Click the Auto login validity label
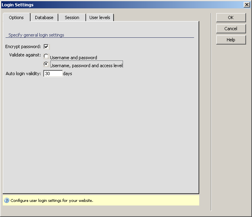Screen dimensions: 252x217 point(23,74)
